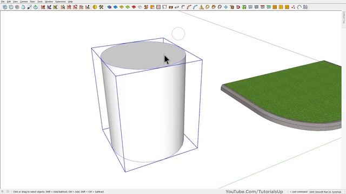Image resolution: width=346 pixels, height=194 pixels.
Task: Click the last grid icon in toolbar
Action: coord(305,7)
